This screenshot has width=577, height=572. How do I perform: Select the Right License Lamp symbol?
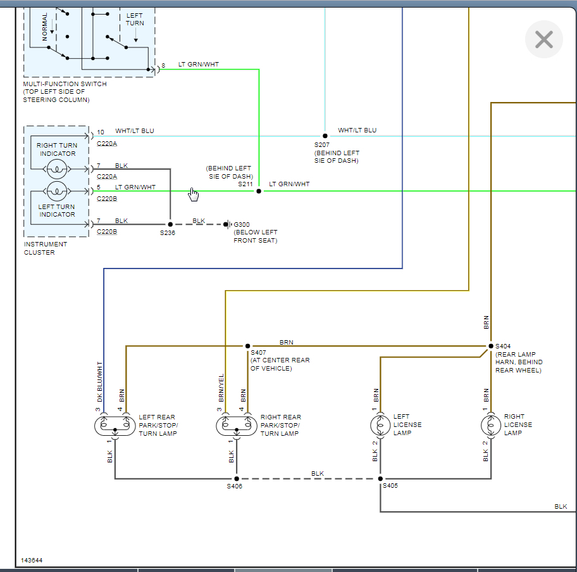pyautogui.click(x=490, y=425)
